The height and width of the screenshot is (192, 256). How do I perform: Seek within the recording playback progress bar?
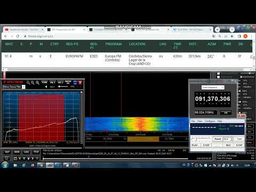[x=116, y=158]
